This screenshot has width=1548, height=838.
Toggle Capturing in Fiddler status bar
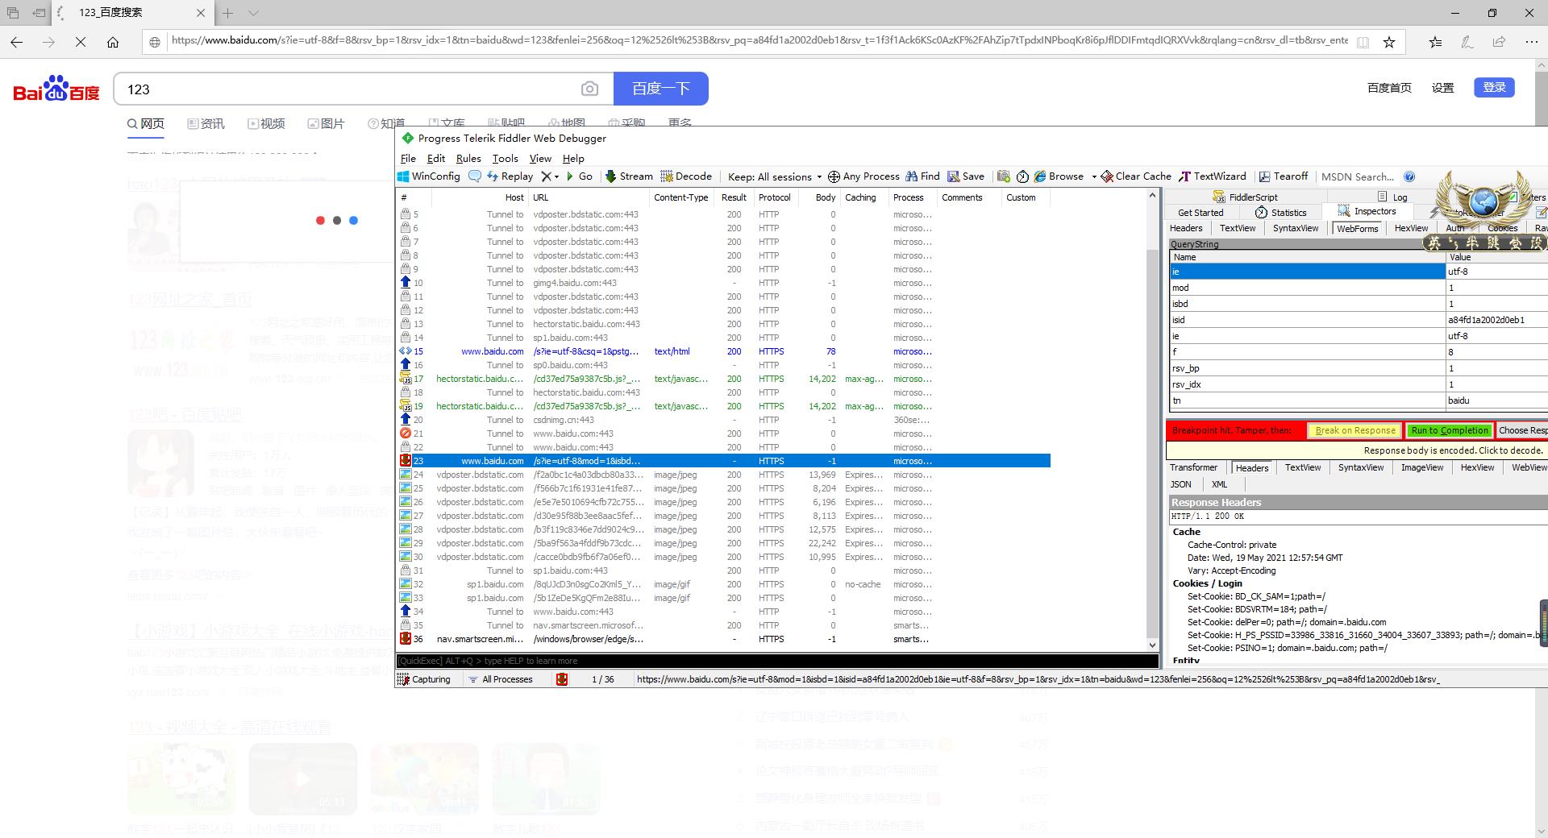coord(424,679)
